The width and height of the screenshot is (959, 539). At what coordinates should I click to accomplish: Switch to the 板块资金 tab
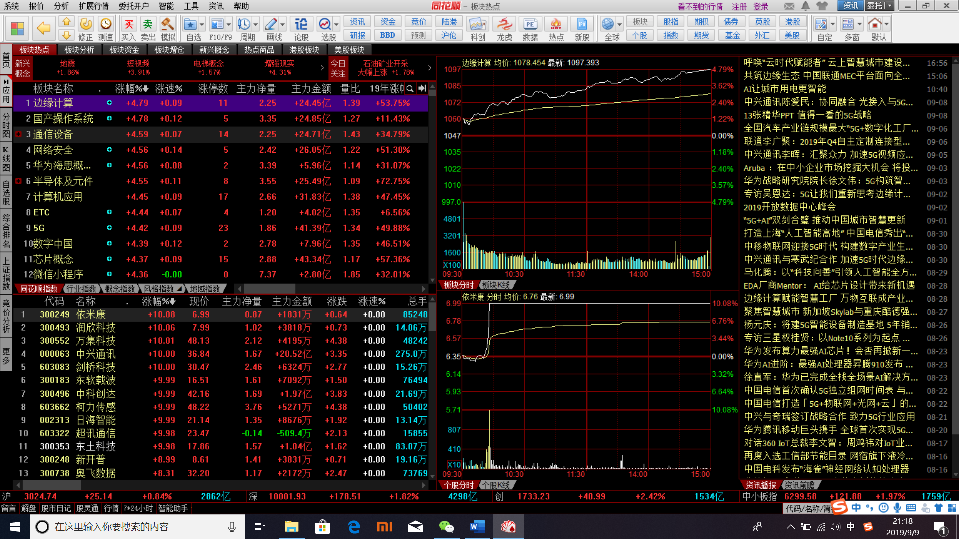pyautogui.click(x=124, y=50)
